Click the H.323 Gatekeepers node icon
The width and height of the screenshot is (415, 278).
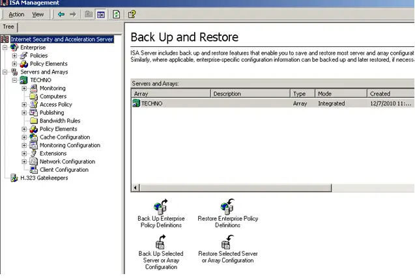point(14,178)
